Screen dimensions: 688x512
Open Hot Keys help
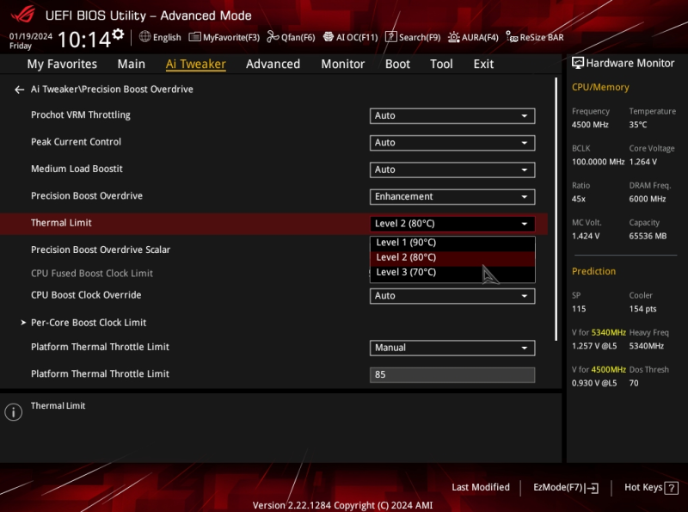651,487
